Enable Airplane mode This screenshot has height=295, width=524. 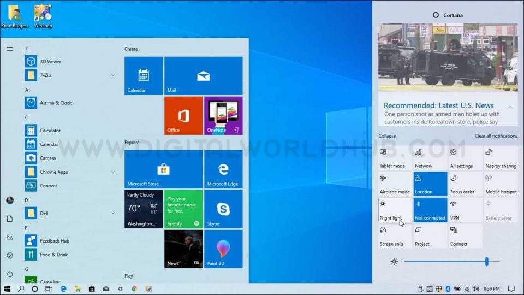tap(395, 184)
